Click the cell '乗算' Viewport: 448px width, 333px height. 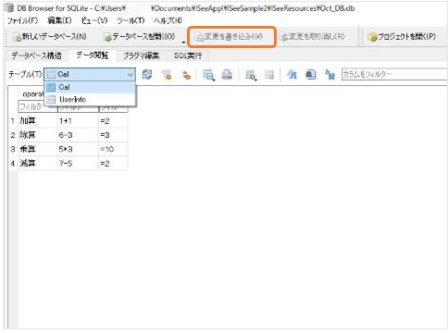(x=38, y=149)
